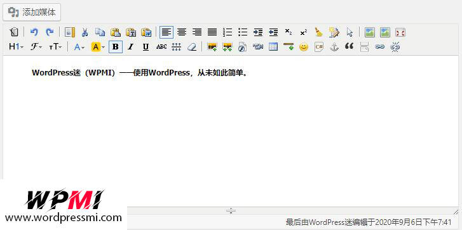
Task: Open the line height menu
Action: tap(177, 47)
